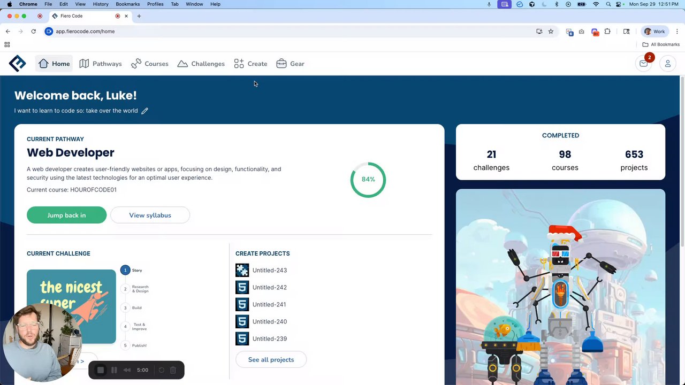Stop the screen recording
The image size is (685, 385).
[101, 370]
